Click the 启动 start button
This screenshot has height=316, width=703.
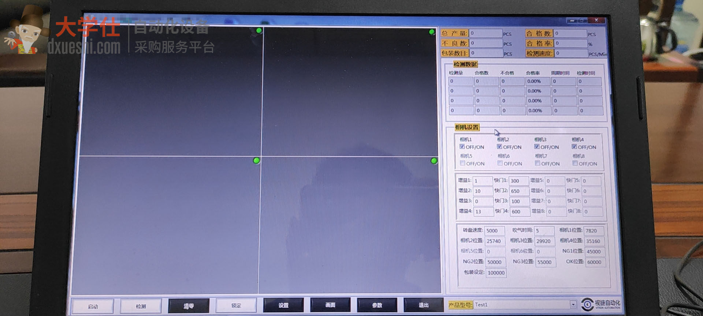click(x=93, y=306)
